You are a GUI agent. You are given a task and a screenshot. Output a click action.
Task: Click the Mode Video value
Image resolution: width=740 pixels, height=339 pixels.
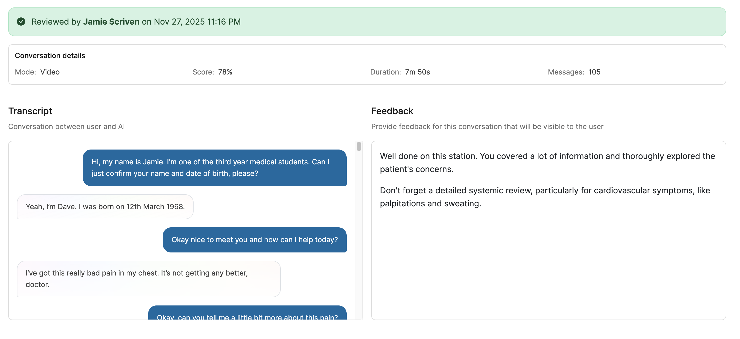(x=50, y=72)
